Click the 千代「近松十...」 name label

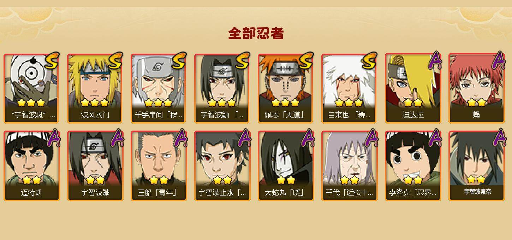pyautogui.click(x=349, y=193)
